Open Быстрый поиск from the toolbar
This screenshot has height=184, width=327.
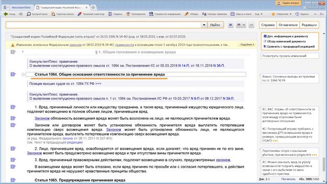click(37, 14)
